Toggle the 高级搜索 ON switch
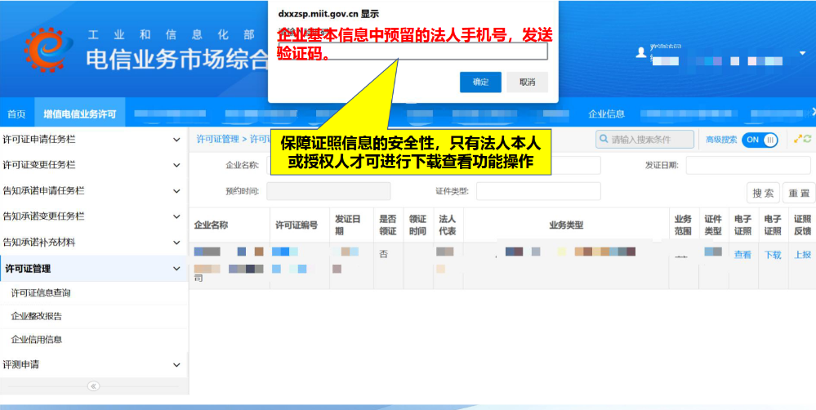The width and height of the screenshot is (816, 410). pyautogui.click(x=760, y=140)
